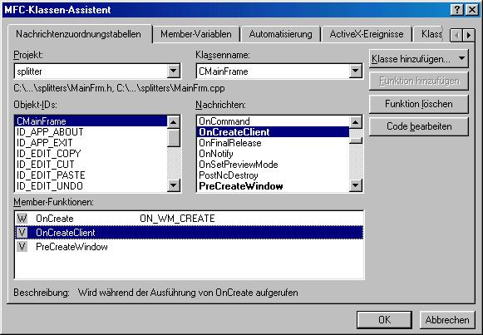Click the left tab-scroll arrow

point(456,35)
